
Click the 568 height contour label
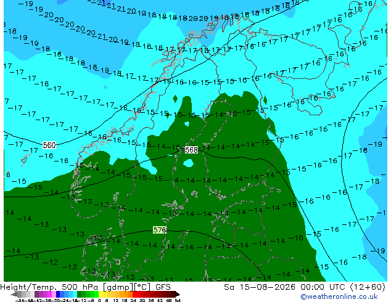click(191, 150)
